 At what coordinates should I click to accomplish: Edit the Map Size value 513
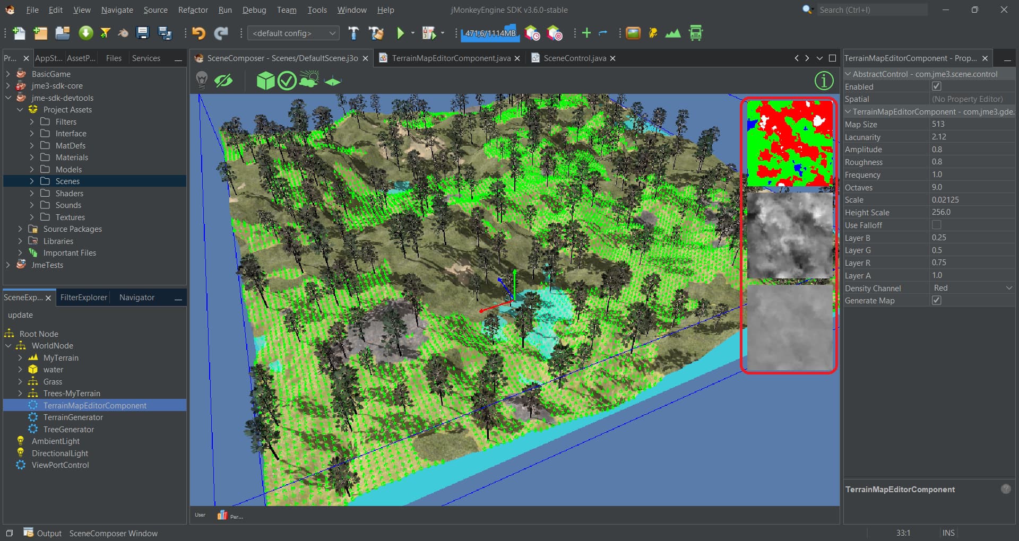coord(972,124)
